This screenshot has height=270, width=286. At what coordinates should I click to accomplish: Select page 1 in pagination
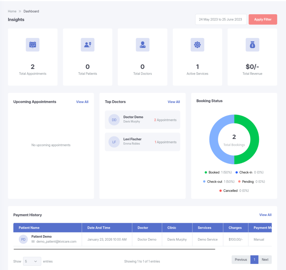[254, 259]
